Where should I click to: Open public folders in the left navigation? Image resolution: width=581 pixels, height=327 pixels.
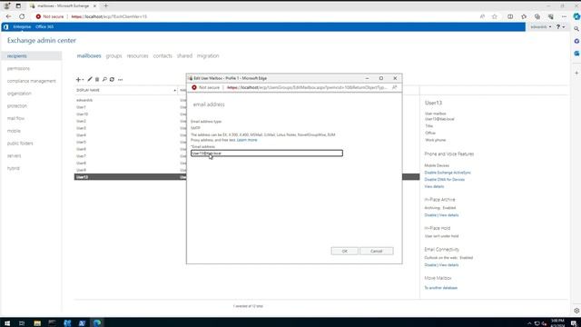[20, 144]
